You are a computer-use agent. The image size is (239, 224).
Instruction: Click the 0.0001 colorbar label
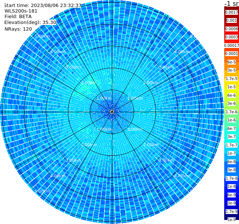tap(232, 54)
